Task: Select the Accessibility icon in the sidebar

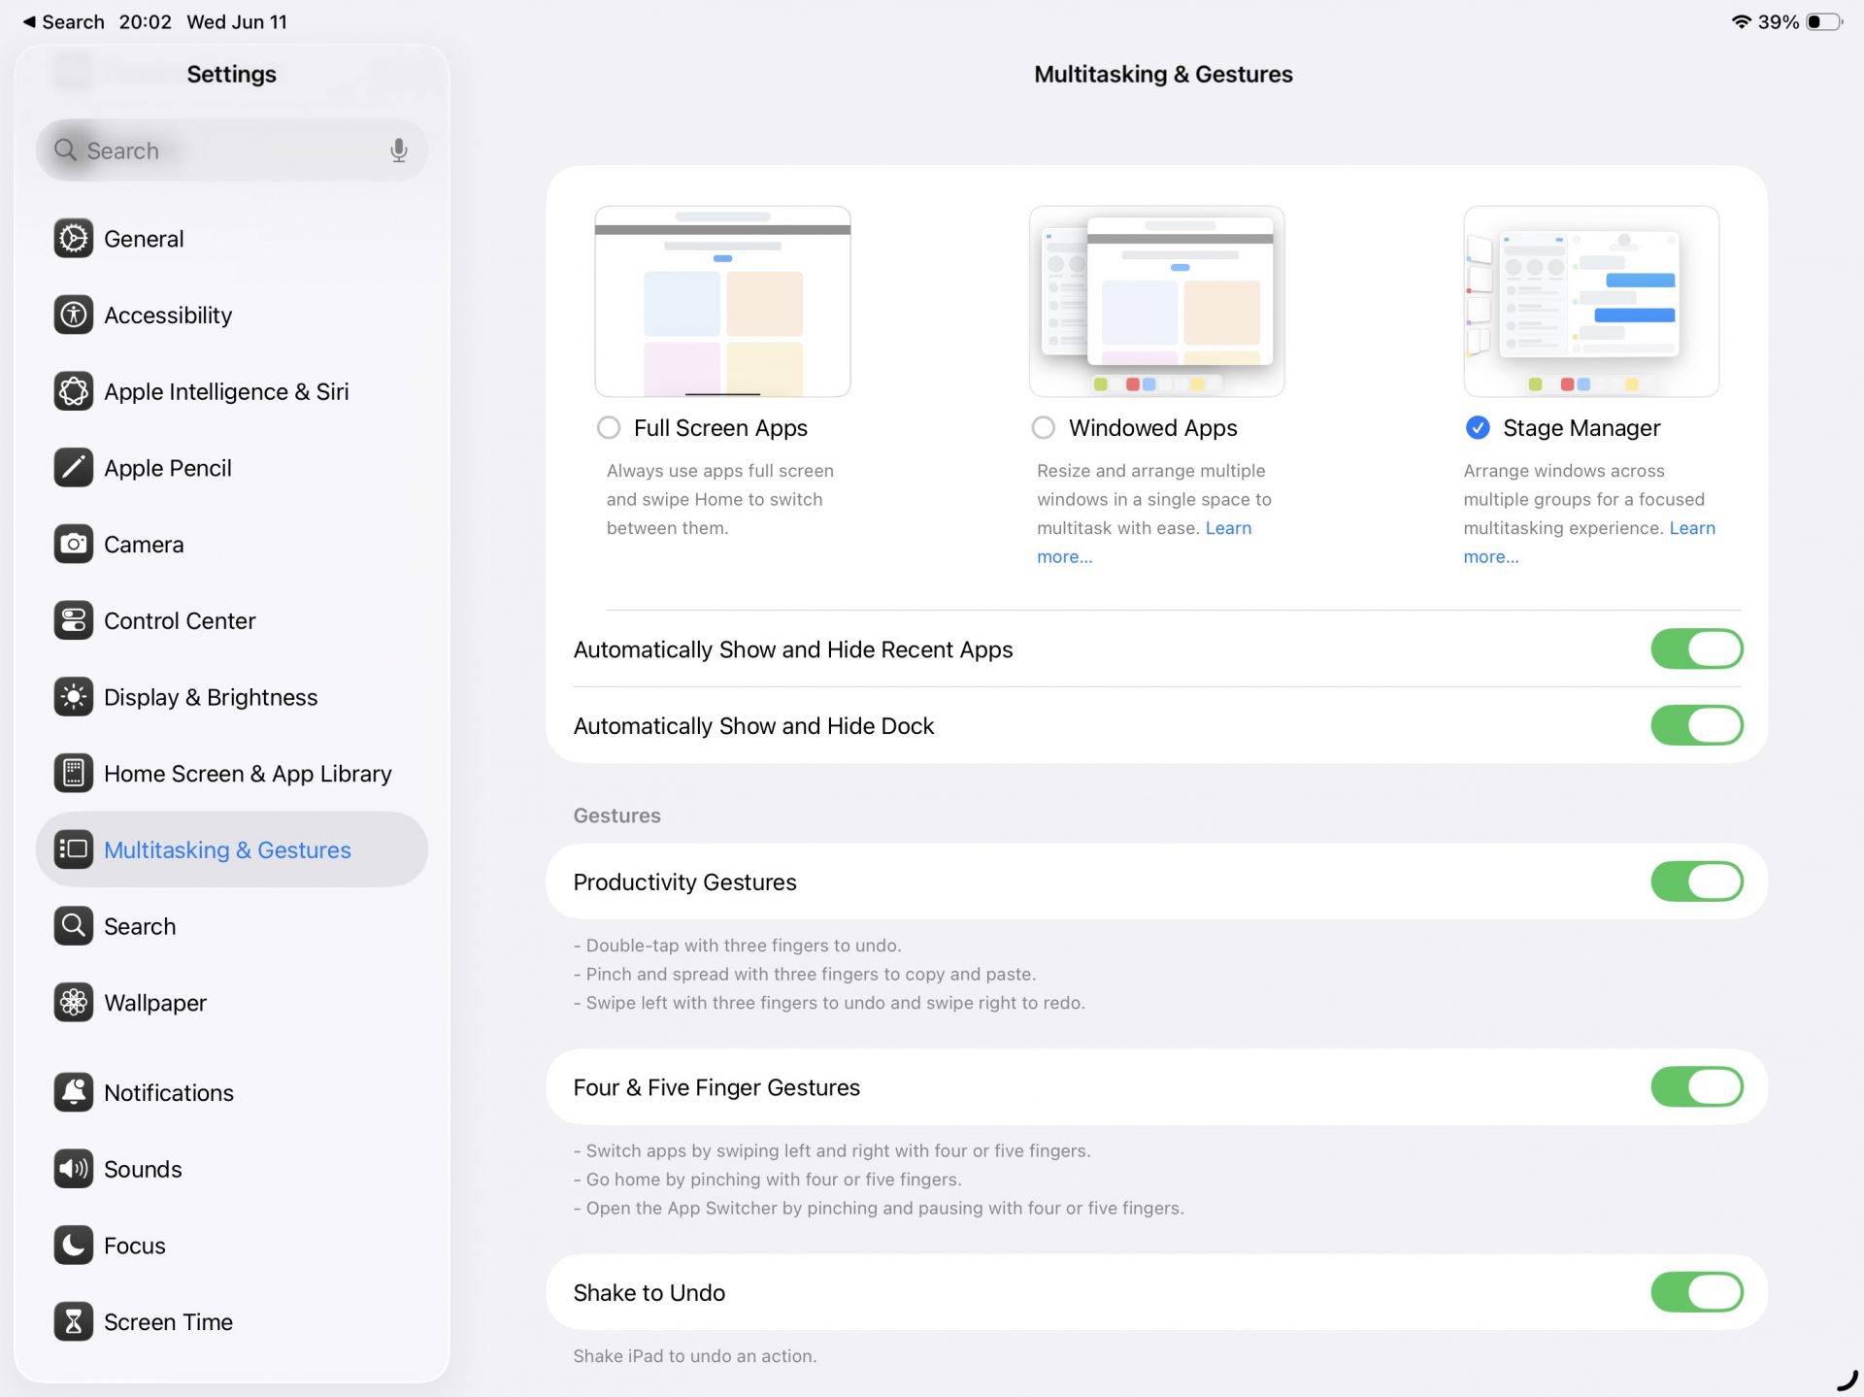Action: pos(73,315)
